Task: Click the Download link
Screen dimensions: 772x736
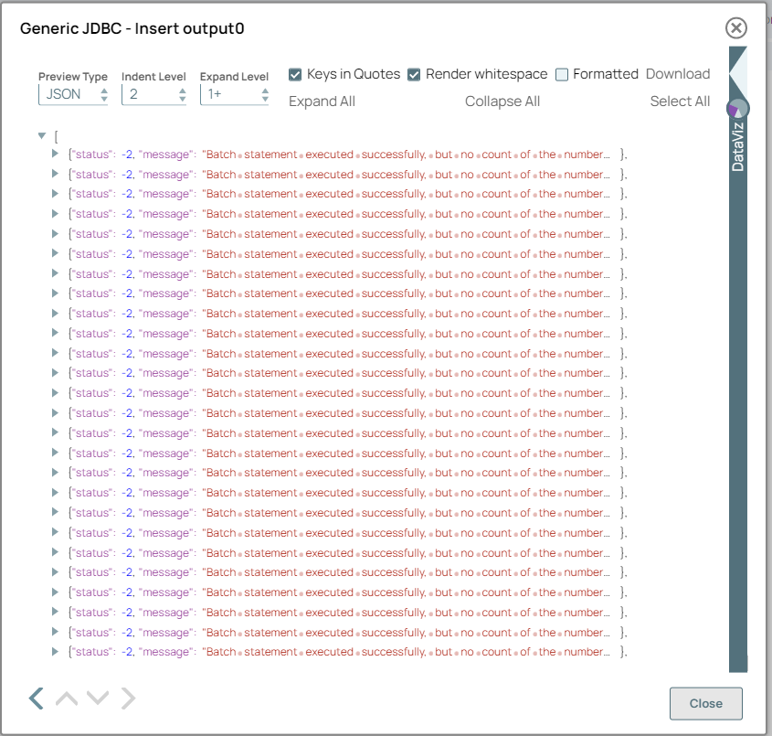Action: click(678, 74)
